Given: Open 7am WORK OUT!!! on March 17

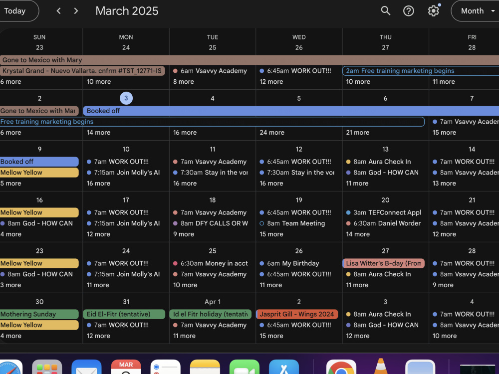Looking at the screenshot, I should click(x=118, y=213).
